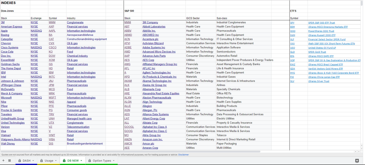This screenshot has height=165, width=365.
Task: Open the iShares Silver Trust link
Action: tap(319, 81)
